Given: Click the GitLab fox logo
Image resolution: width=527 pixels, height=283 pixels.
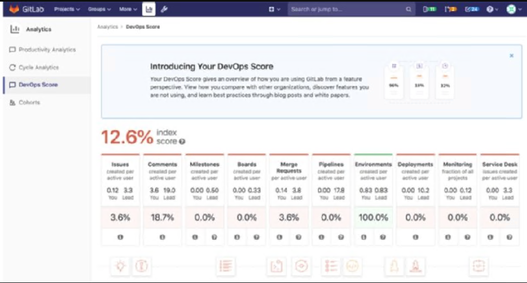Looking at the screenshot, I should click(14, 9).
